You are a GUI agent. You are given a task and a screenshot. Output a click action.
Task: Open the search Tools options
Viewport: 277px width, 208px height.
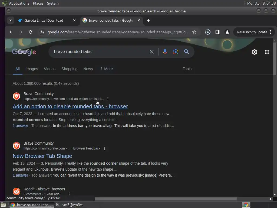[x=187, y=69]
